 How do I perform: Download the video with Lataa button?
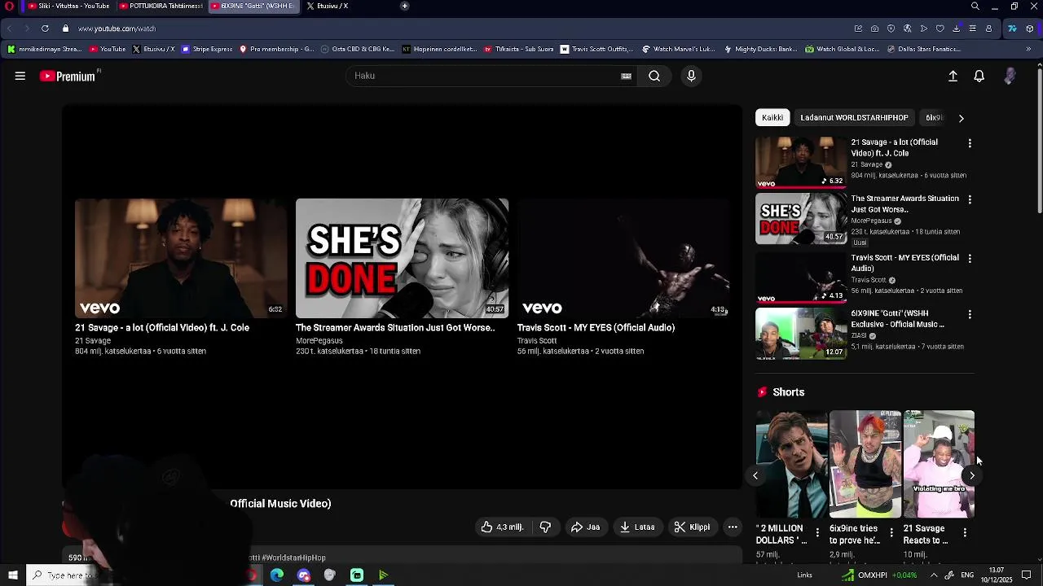point(637,527)
